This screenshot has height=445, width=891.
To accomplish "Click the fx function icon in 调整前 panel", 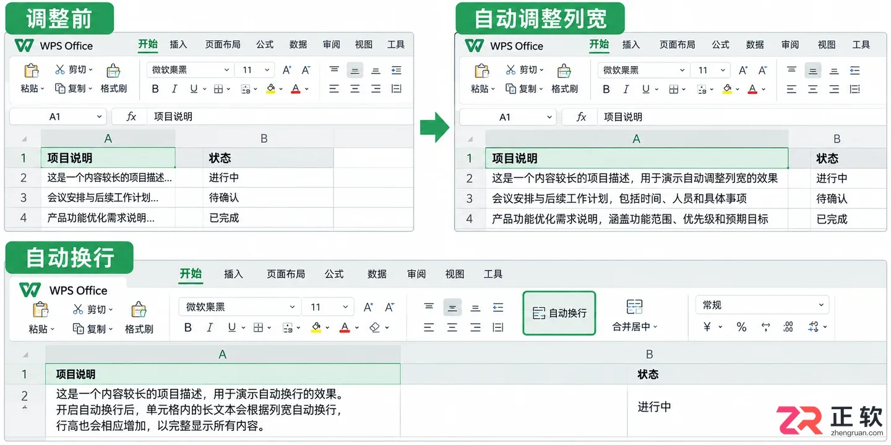I will (x=131, y=116).
